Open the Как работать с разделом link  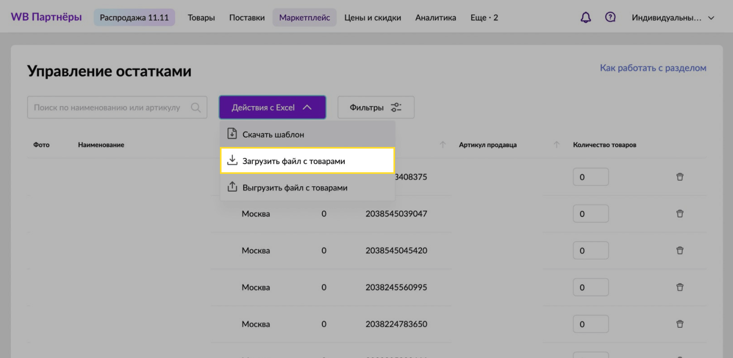(653, 67)
